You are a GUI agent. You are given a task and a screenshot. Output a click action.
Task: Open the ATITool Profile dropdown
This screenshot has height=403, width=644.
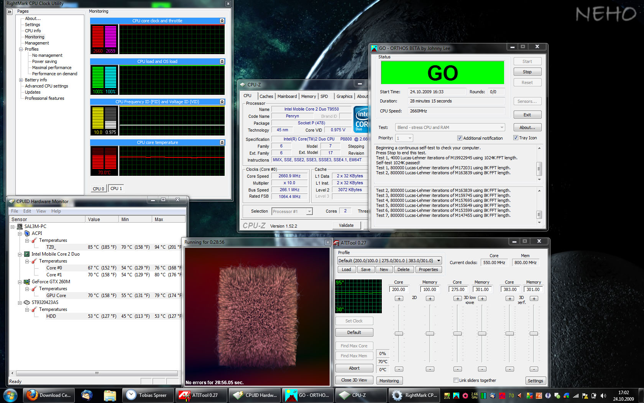point(439,261)
